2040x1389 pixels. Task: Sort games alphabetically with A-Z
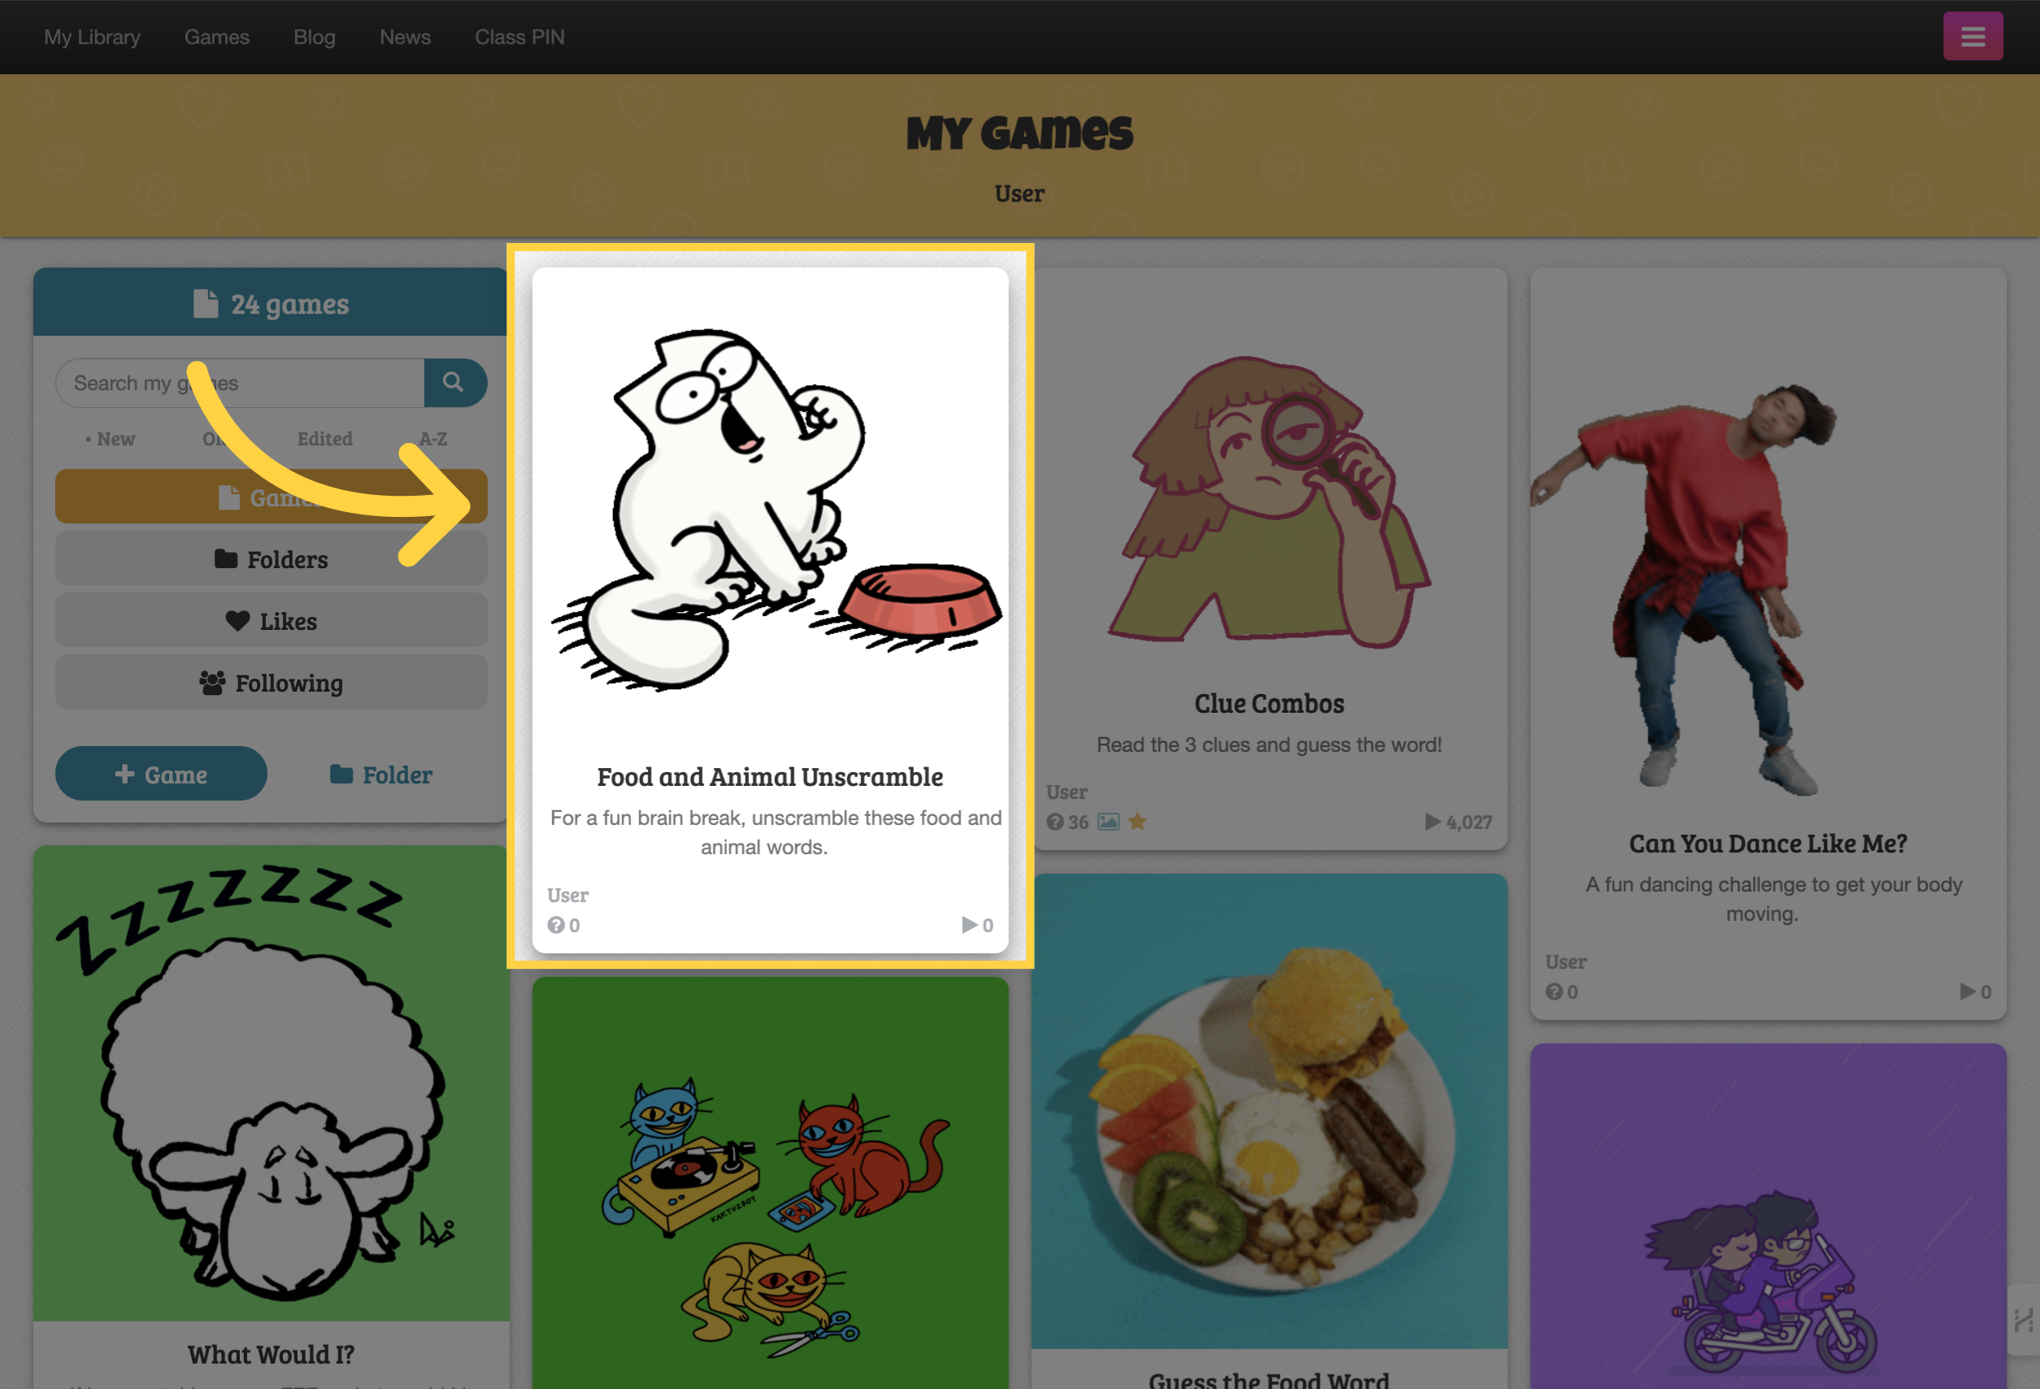[433, 439]
